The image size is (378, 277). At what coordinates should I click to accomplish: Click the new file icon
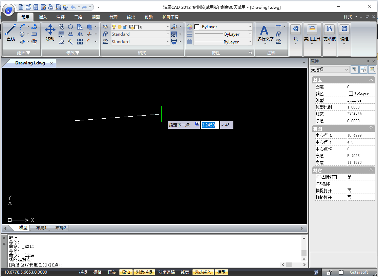(x=21, y=7)
